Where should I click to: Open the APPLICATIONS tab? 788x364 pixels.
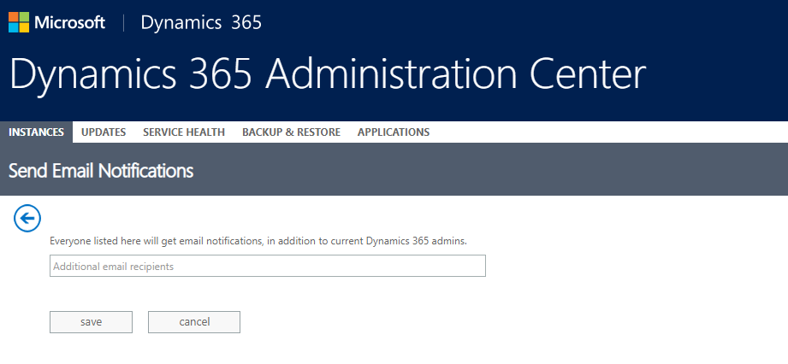(394, 132)
